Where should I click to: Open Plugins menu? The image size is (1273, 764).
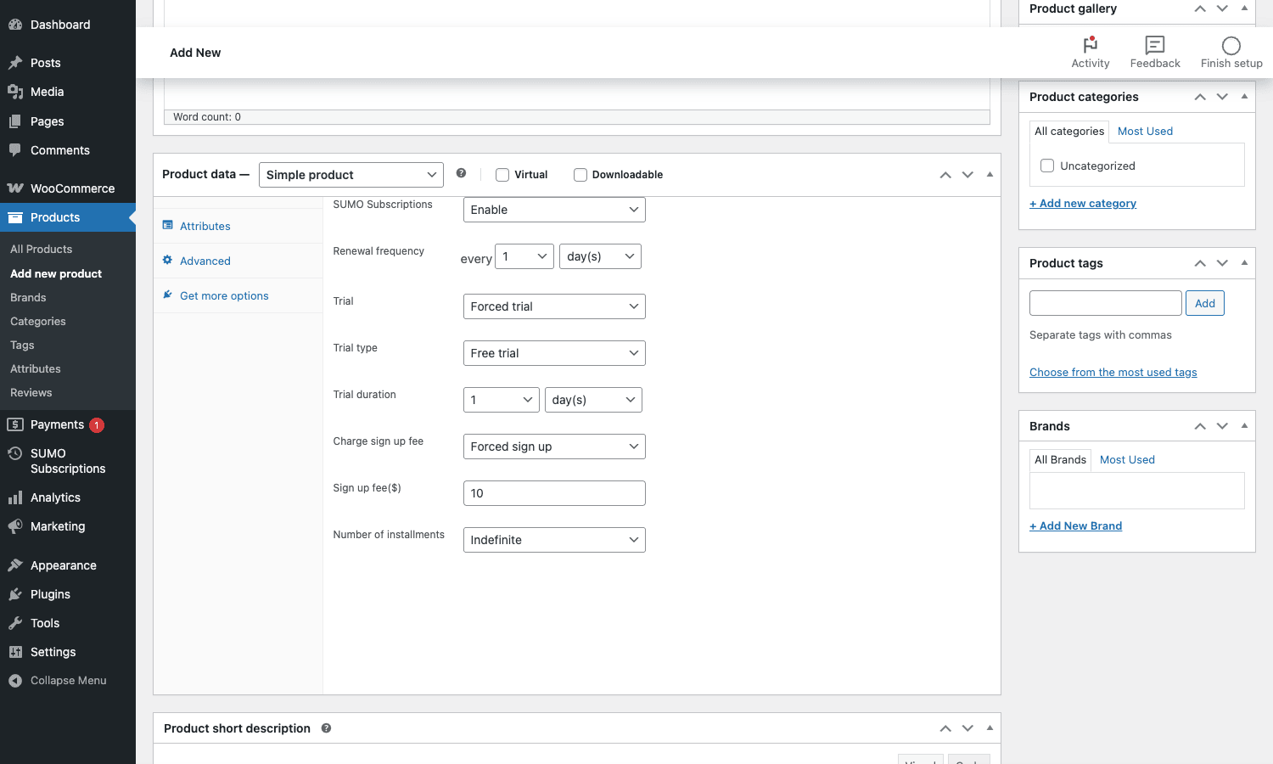(x=68, y=594)
